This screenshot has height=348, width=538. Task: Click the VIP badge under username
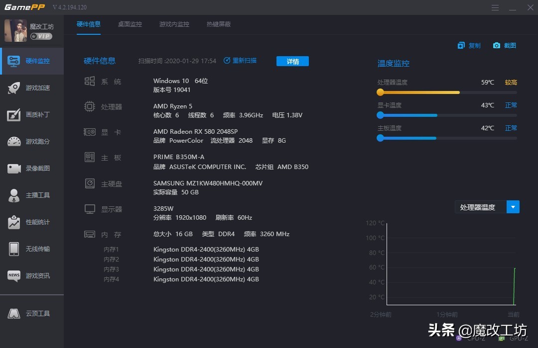[x=41, y=36]
